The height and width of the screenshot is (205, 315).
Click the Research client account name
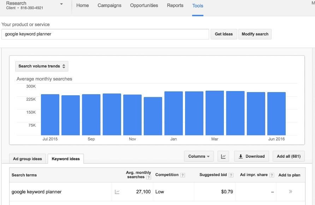[16, 3]
